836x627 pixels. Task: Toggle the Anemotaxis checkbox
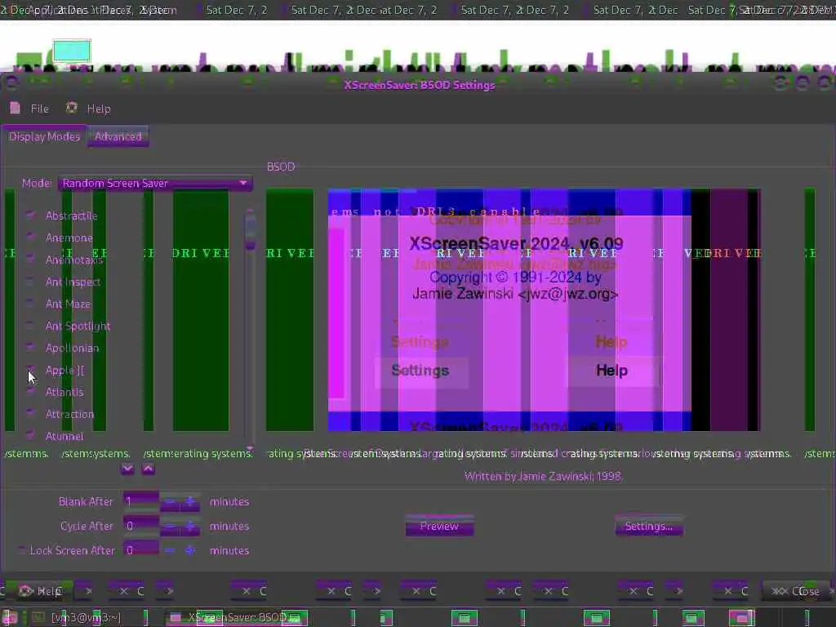(30, 259)
